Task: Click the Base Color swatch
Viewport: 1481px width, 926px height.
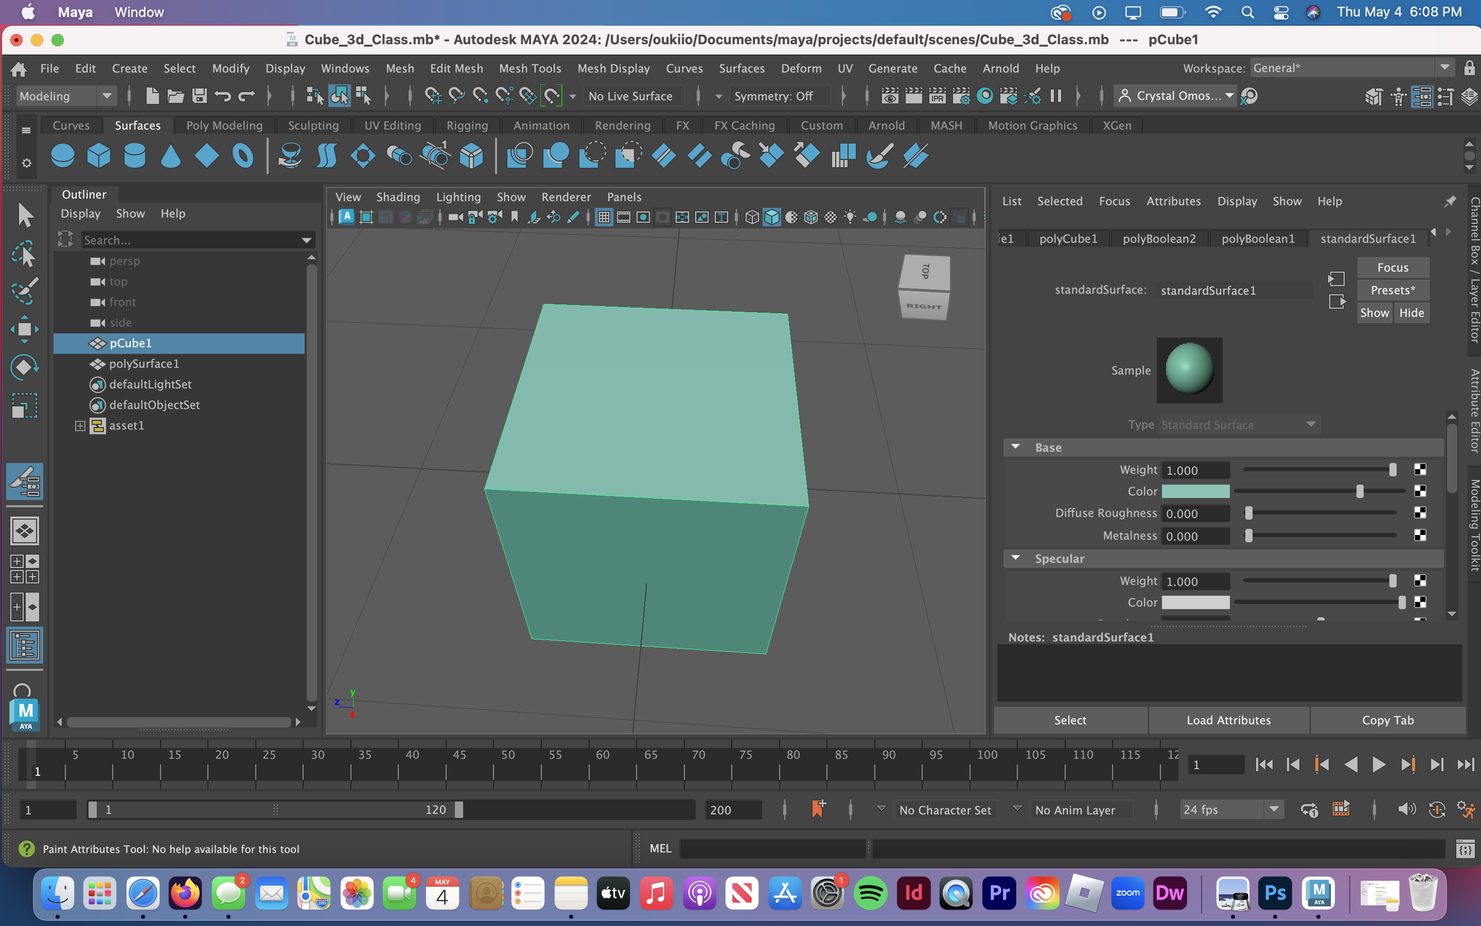Action: (x=1195, y=491)
